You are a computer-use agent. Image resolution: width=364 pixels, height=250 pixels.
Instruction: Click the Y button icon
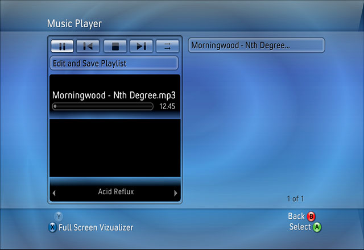(x=59, y=216)
